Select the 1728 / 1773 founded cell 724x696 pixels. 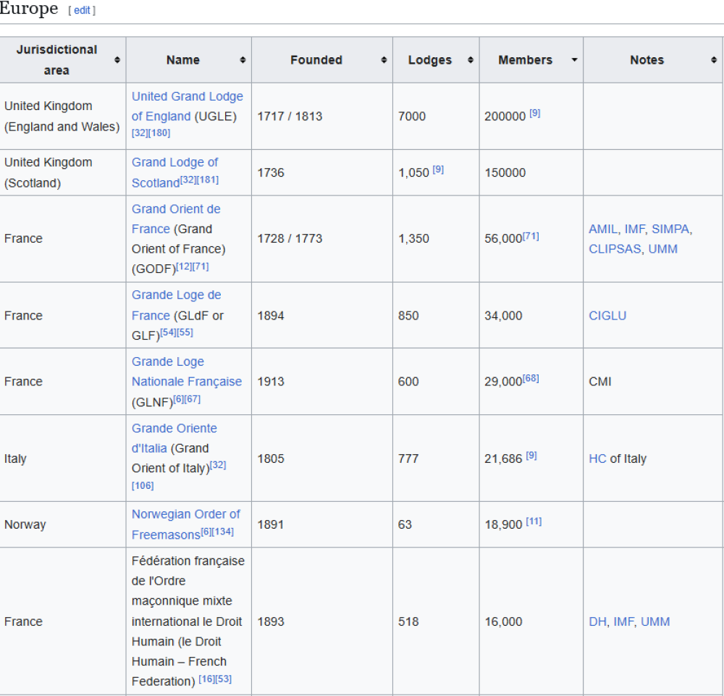(x=322, y=239)
